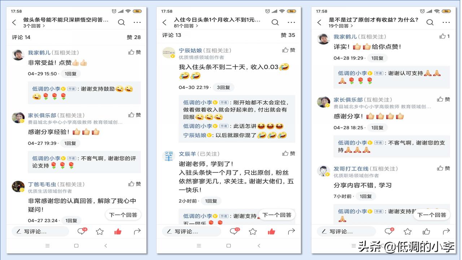Open the comment bubble icon with badge 14

click(x=82, y=231)
